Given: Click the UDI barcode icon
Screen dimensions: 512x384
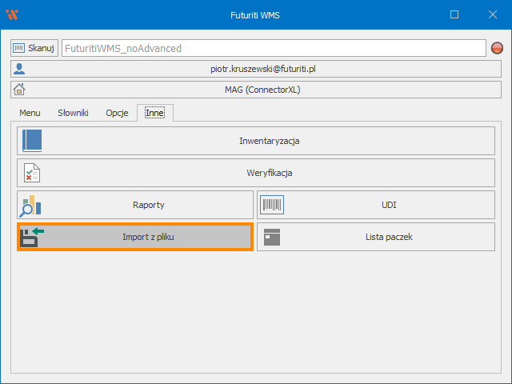Looking at the screenshot, I should pos(272,205).
